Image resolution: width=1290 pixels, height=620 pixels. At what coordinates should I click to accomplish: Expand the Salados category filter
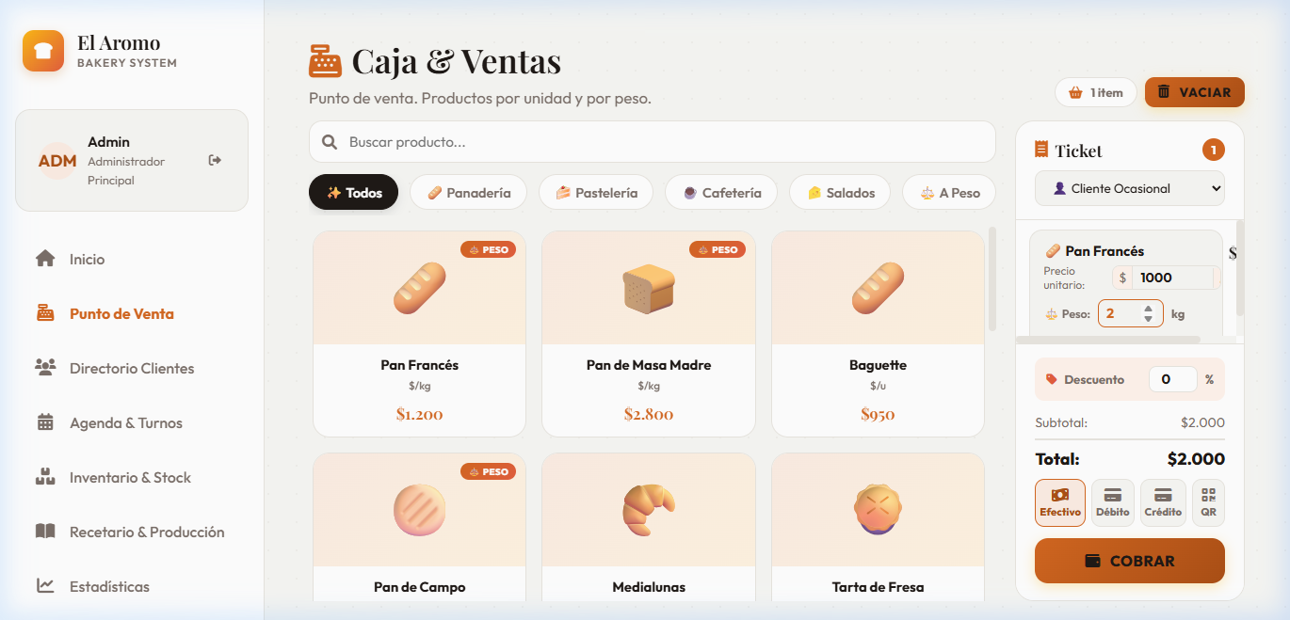click(x=839, y=192)
